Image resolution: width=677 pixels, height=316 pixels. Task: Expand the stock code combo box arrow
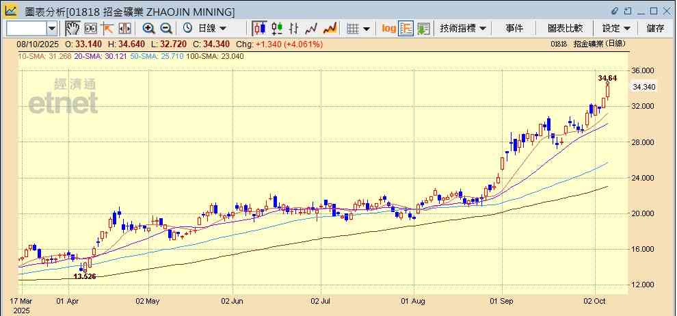coord(53,28)
